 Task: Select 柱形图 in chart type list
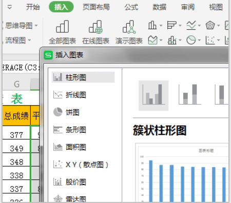(x=83, y=77)
